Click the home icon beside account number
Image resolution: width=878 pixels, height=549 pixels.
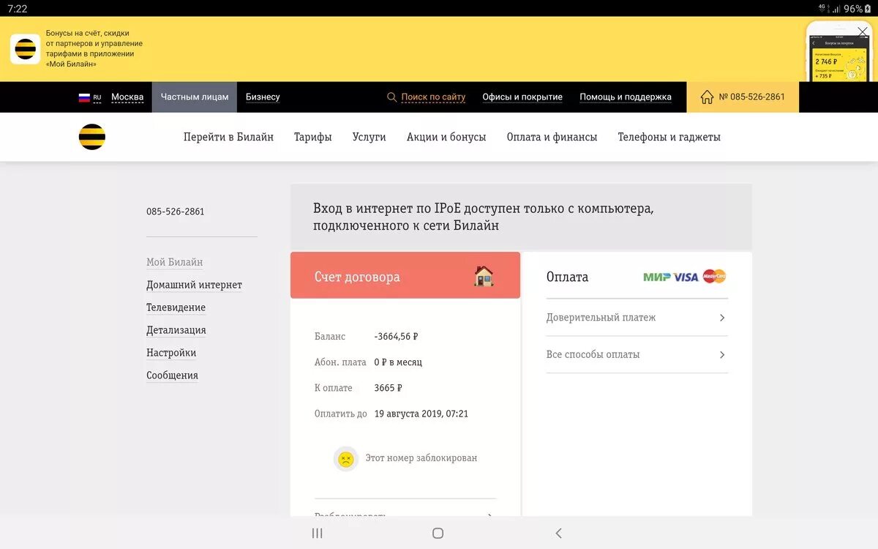tap(707, 97)
